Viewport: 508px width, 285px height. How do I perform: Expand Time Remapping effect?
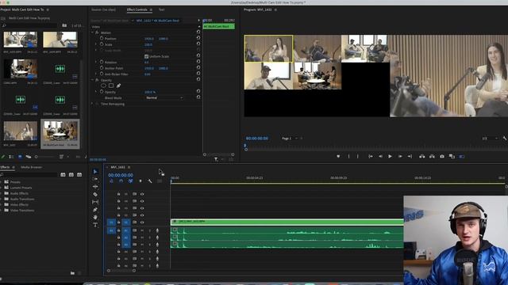[92, 104]
